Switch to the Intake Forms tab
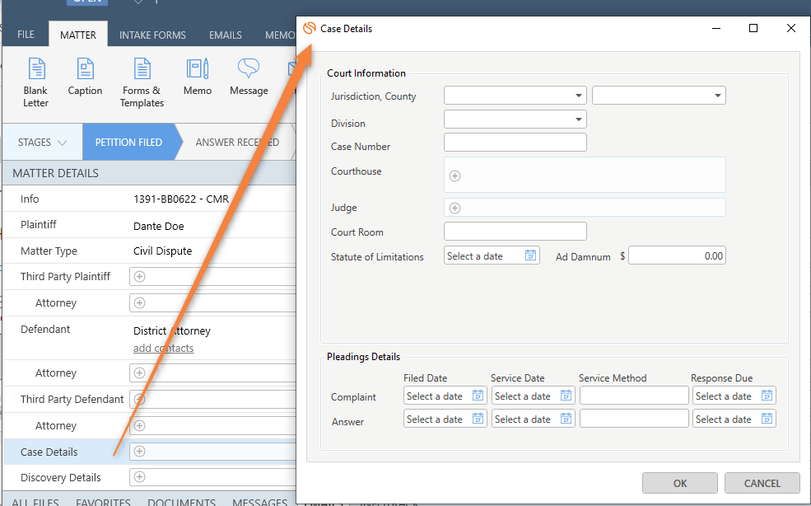Viewport: 811px width, 506px height. tap(152, 35)
